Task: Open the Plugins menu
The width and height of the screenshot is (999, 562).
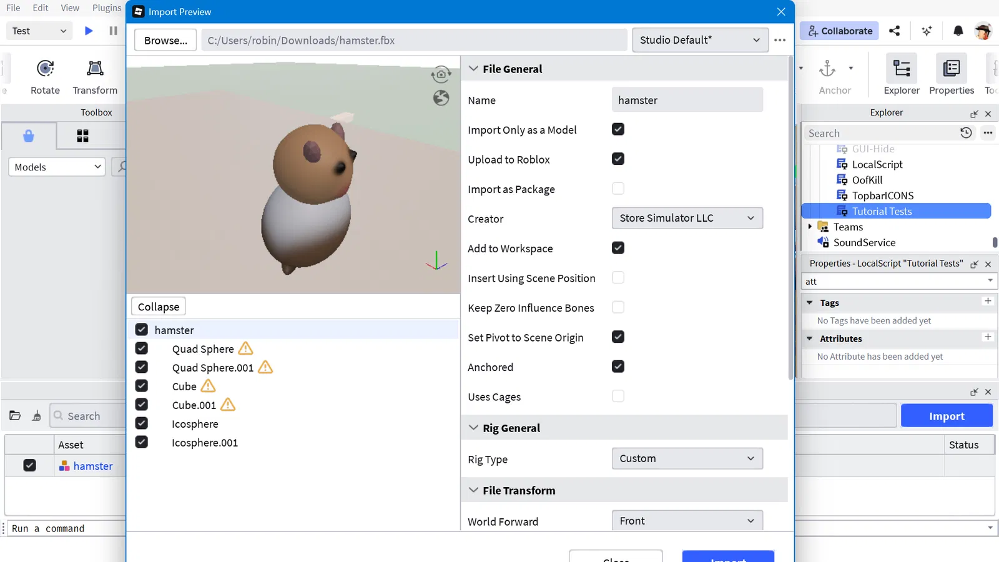Action: 107,8
